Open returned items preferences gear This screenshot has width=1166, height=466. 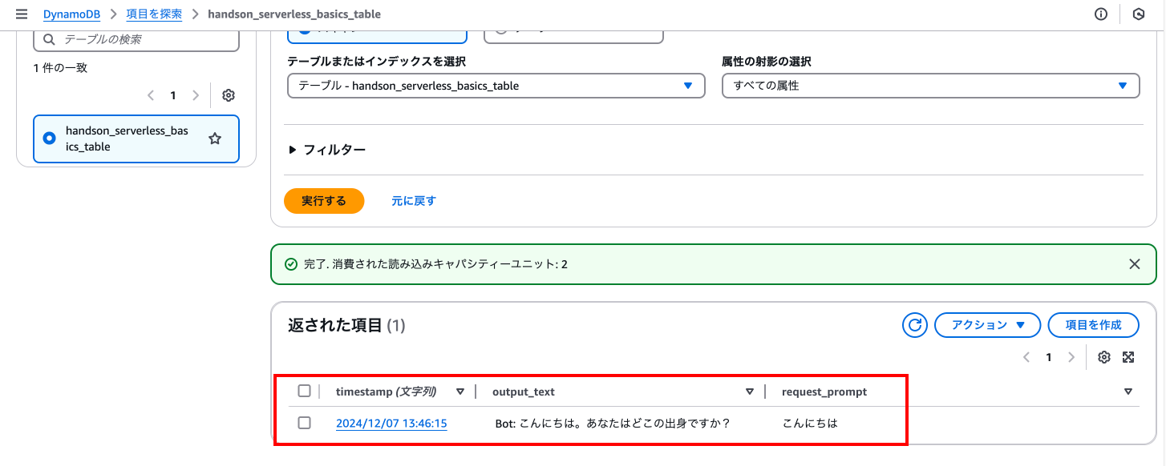coord(1104,357)
